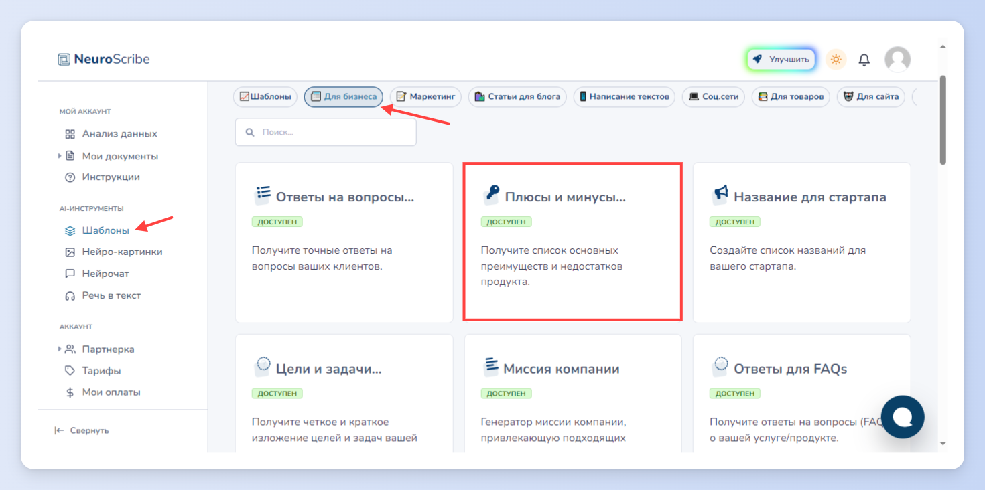
Task: Click the Мои документы file icon
Action: pos(70,156)
